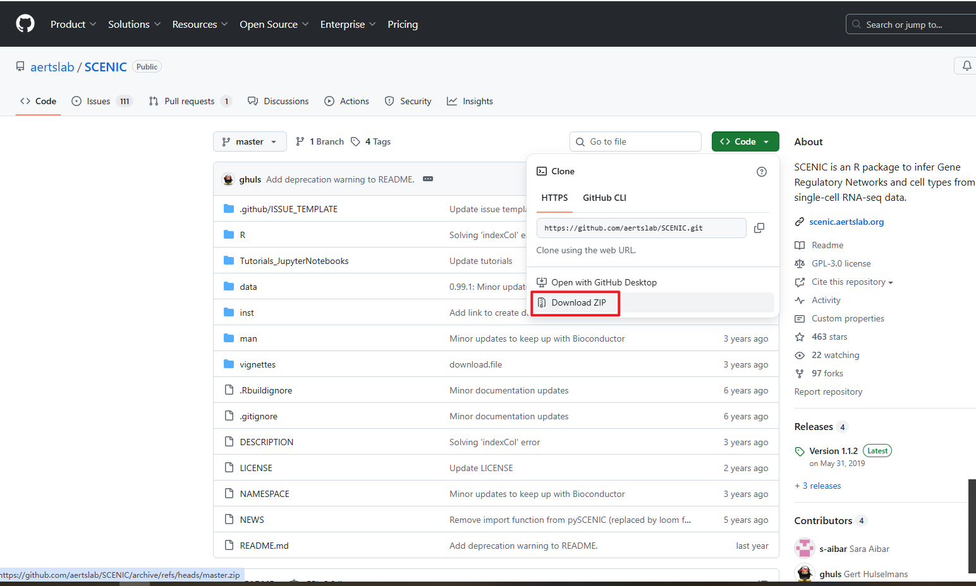Screen dimensions: 976x586
Task: Switch to the Issues tab
Action: pos(102,101)
